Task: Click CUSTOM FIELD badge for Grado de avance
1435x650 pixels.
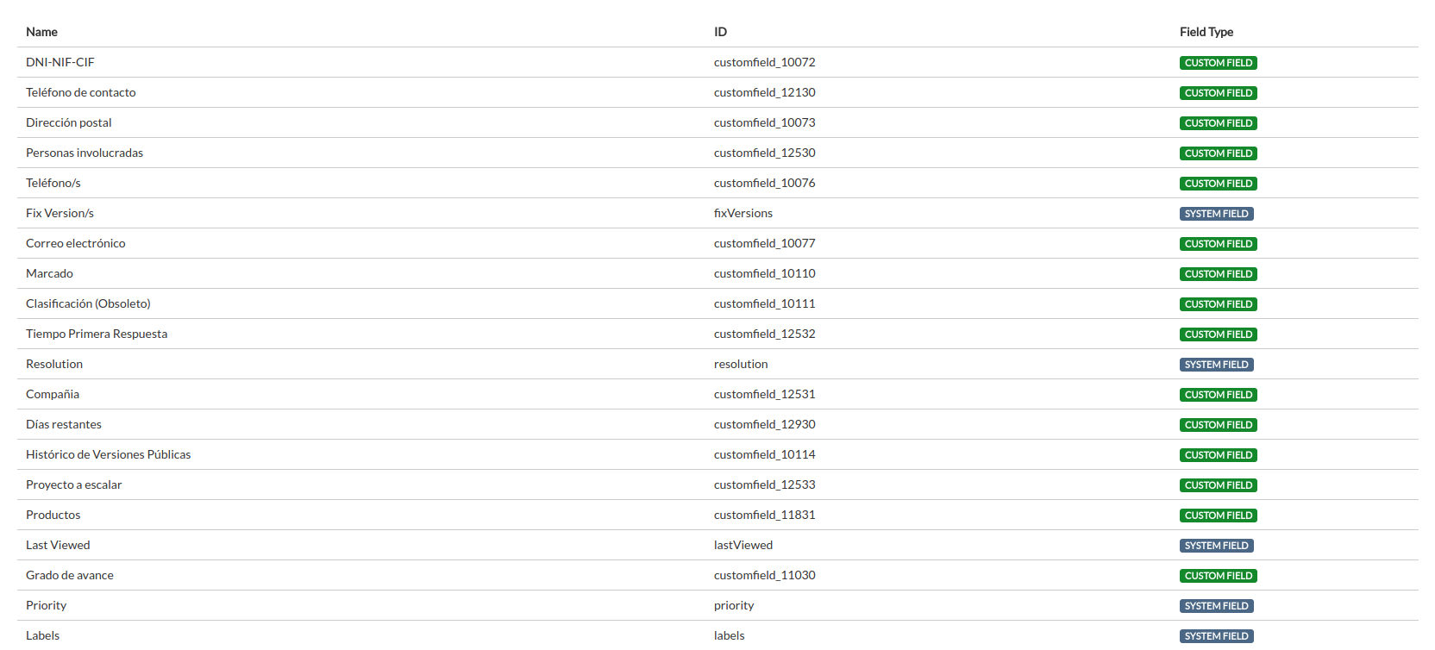Action: (1219, 576)
